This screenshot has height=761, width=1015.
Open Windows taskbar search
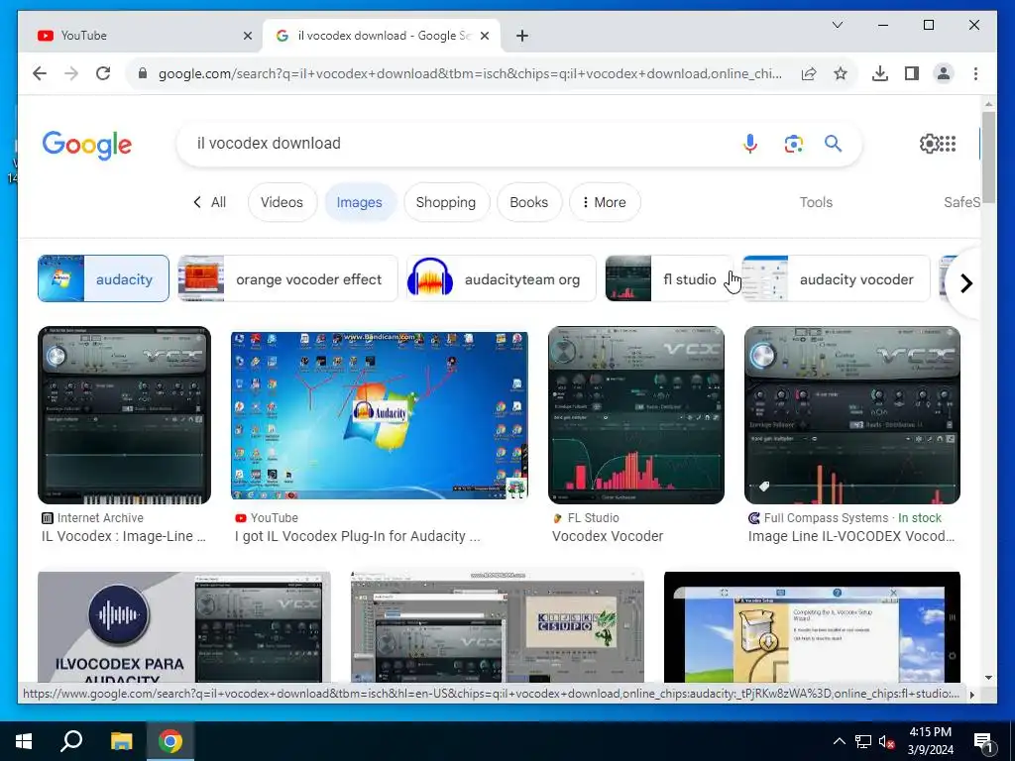[x=71, y=741]
